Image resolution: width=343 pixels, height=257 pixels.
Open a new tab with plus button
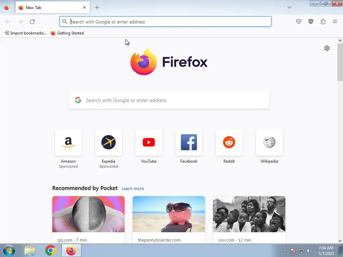click(x=97, y=7)
